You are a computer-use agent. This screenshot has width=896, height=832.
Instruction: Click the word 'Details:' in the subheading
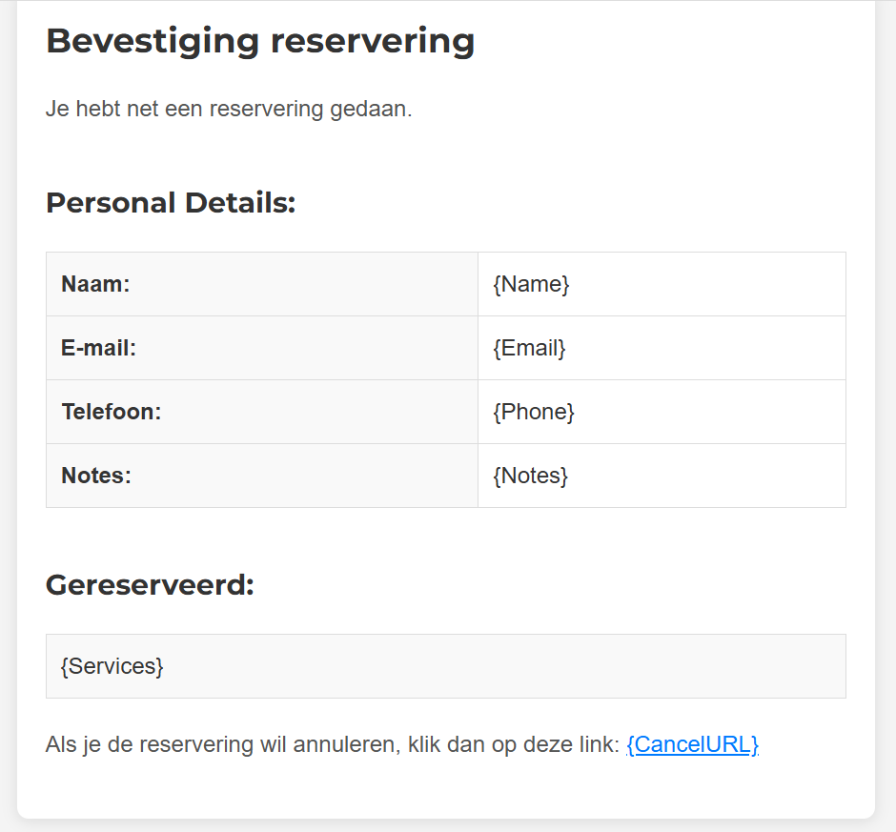click(240, 203)
